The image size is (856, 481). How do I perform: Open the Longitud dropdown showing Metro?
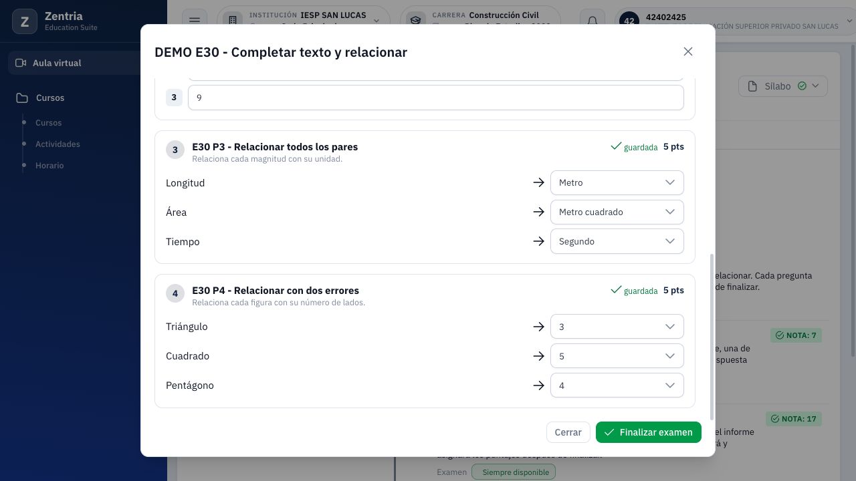click(617, 182)
